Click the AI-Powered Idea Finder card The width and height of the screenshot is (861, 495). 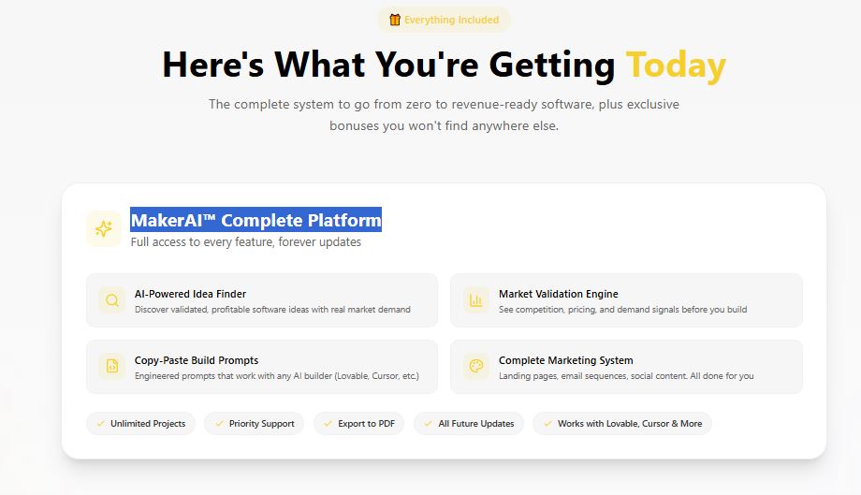[261, 300]
